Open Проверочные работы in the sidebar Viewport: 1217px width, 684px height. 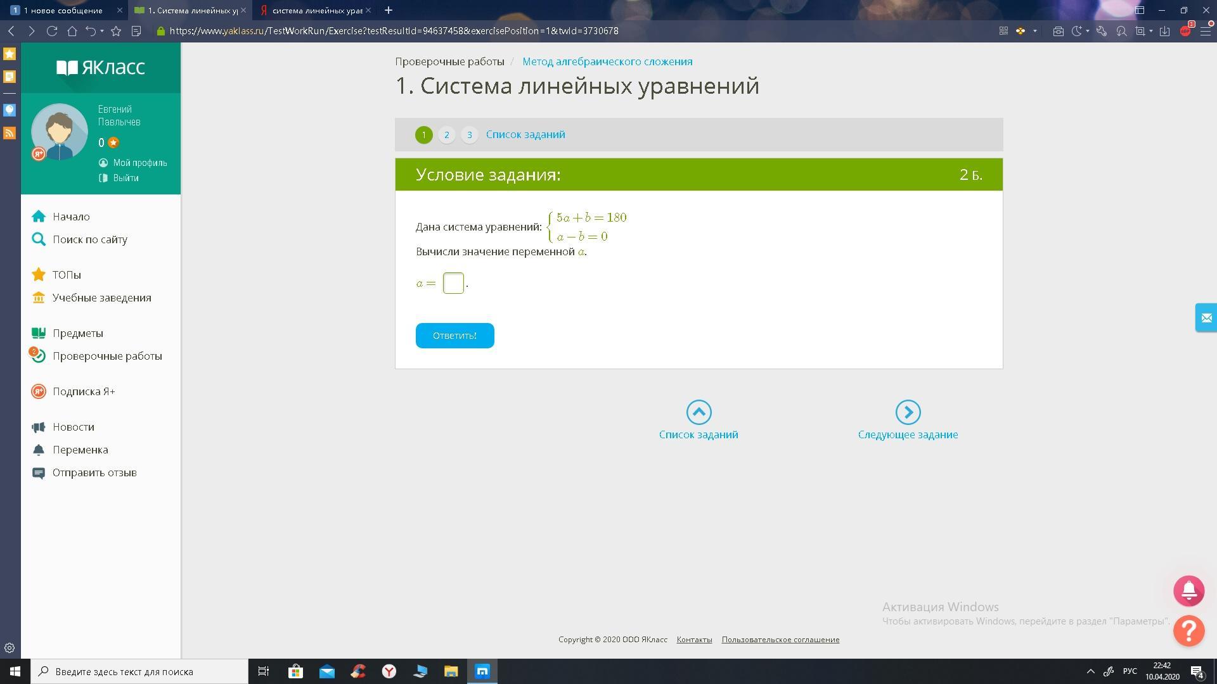(107, 356)
